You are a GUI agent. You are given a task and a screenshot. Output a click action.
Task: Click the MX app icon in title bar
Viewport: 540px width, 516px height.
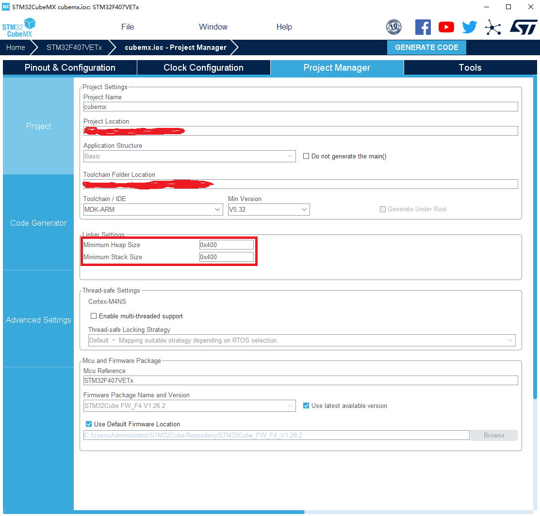click(x=6, y=7)
